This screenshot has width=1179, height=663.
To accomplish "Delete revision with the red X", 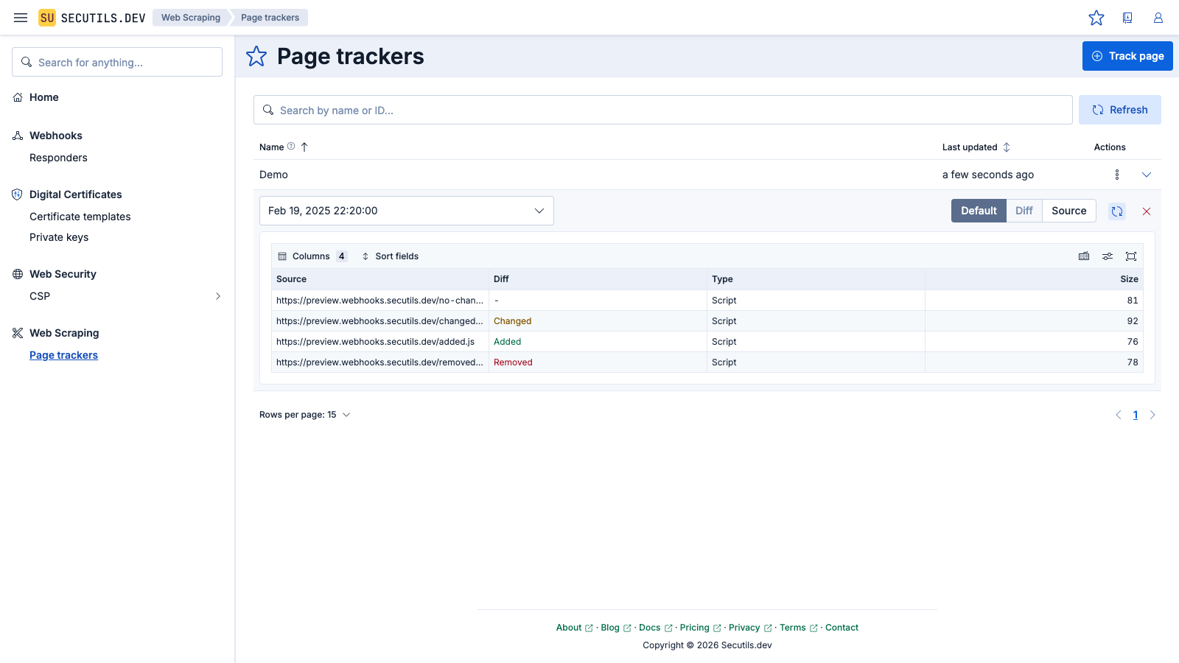I will (1147, 211).
